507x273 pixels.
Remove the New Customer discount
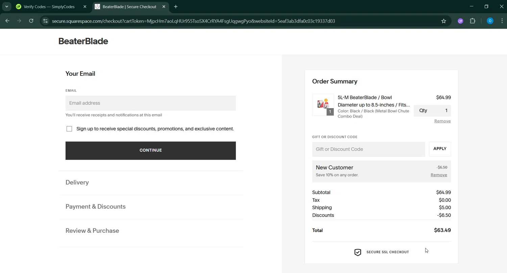pyautogui.click(x=439, y=175)
